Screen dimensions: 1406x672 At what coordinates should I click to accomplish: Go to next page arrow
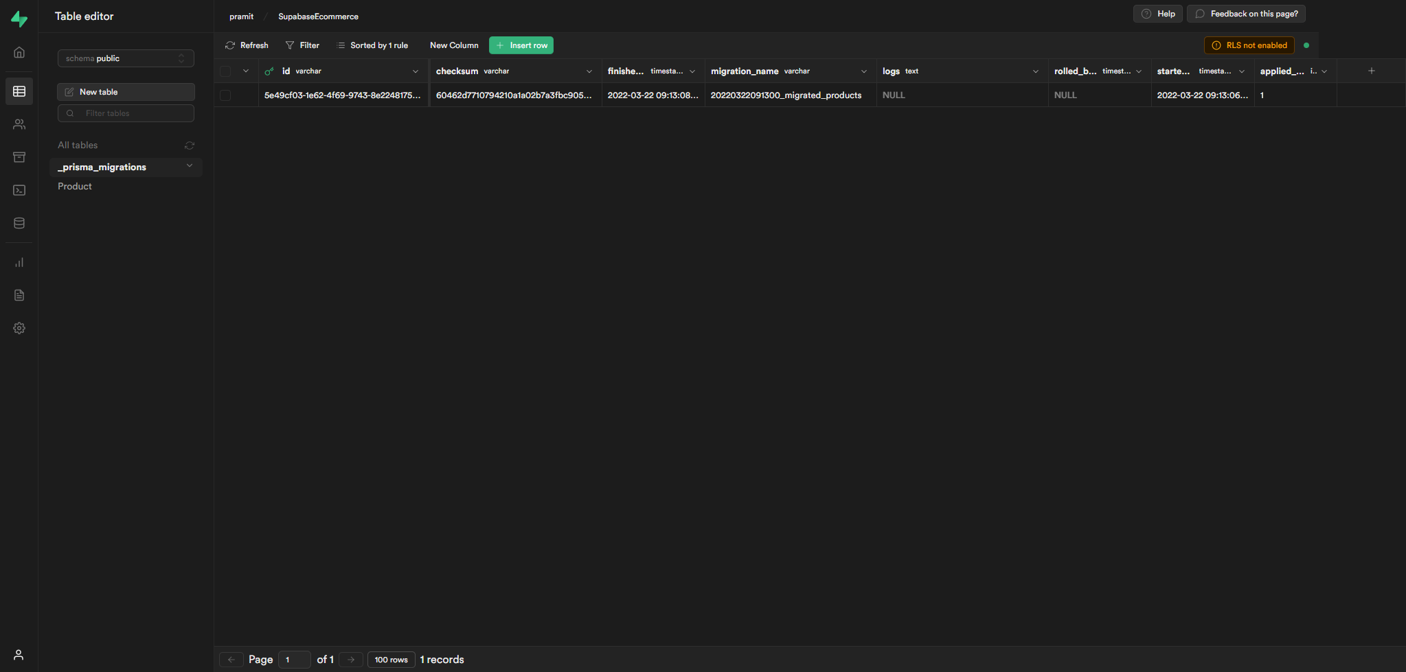coord(351,660)
